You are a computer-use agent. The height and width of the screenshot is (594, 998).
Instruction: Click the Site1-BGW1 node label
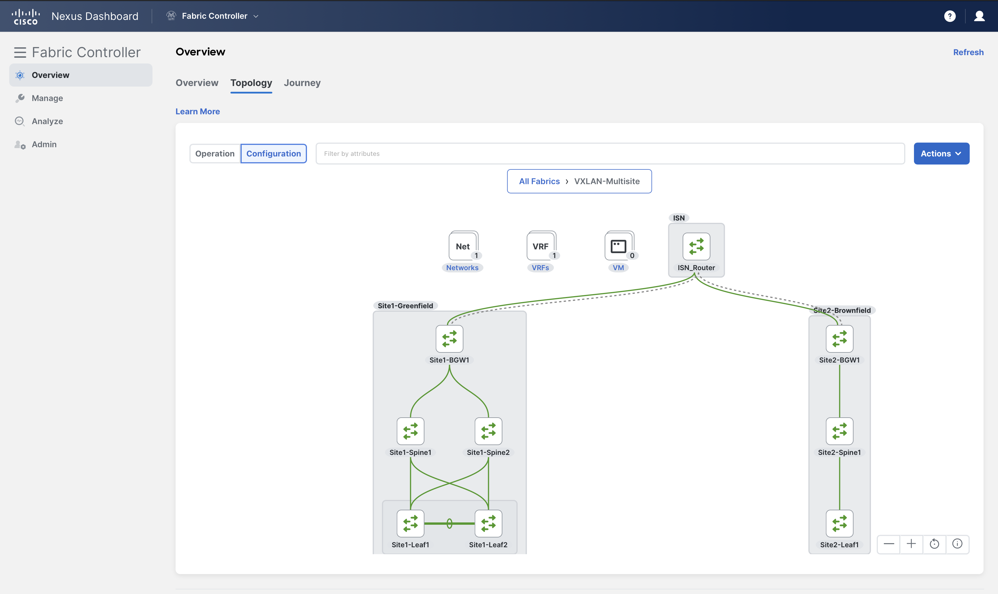pos(449,360)
